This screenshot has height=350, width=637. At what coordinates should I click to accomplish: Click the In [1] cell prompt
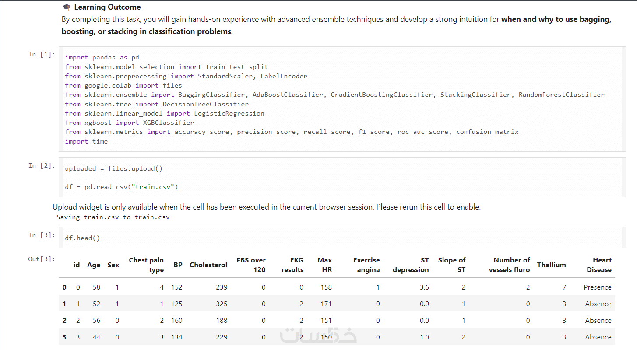pos(42,54)
